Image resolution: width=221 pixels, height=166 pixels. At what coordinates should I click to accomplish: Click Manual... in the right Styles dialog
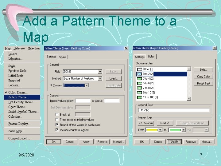coord(207,142)
